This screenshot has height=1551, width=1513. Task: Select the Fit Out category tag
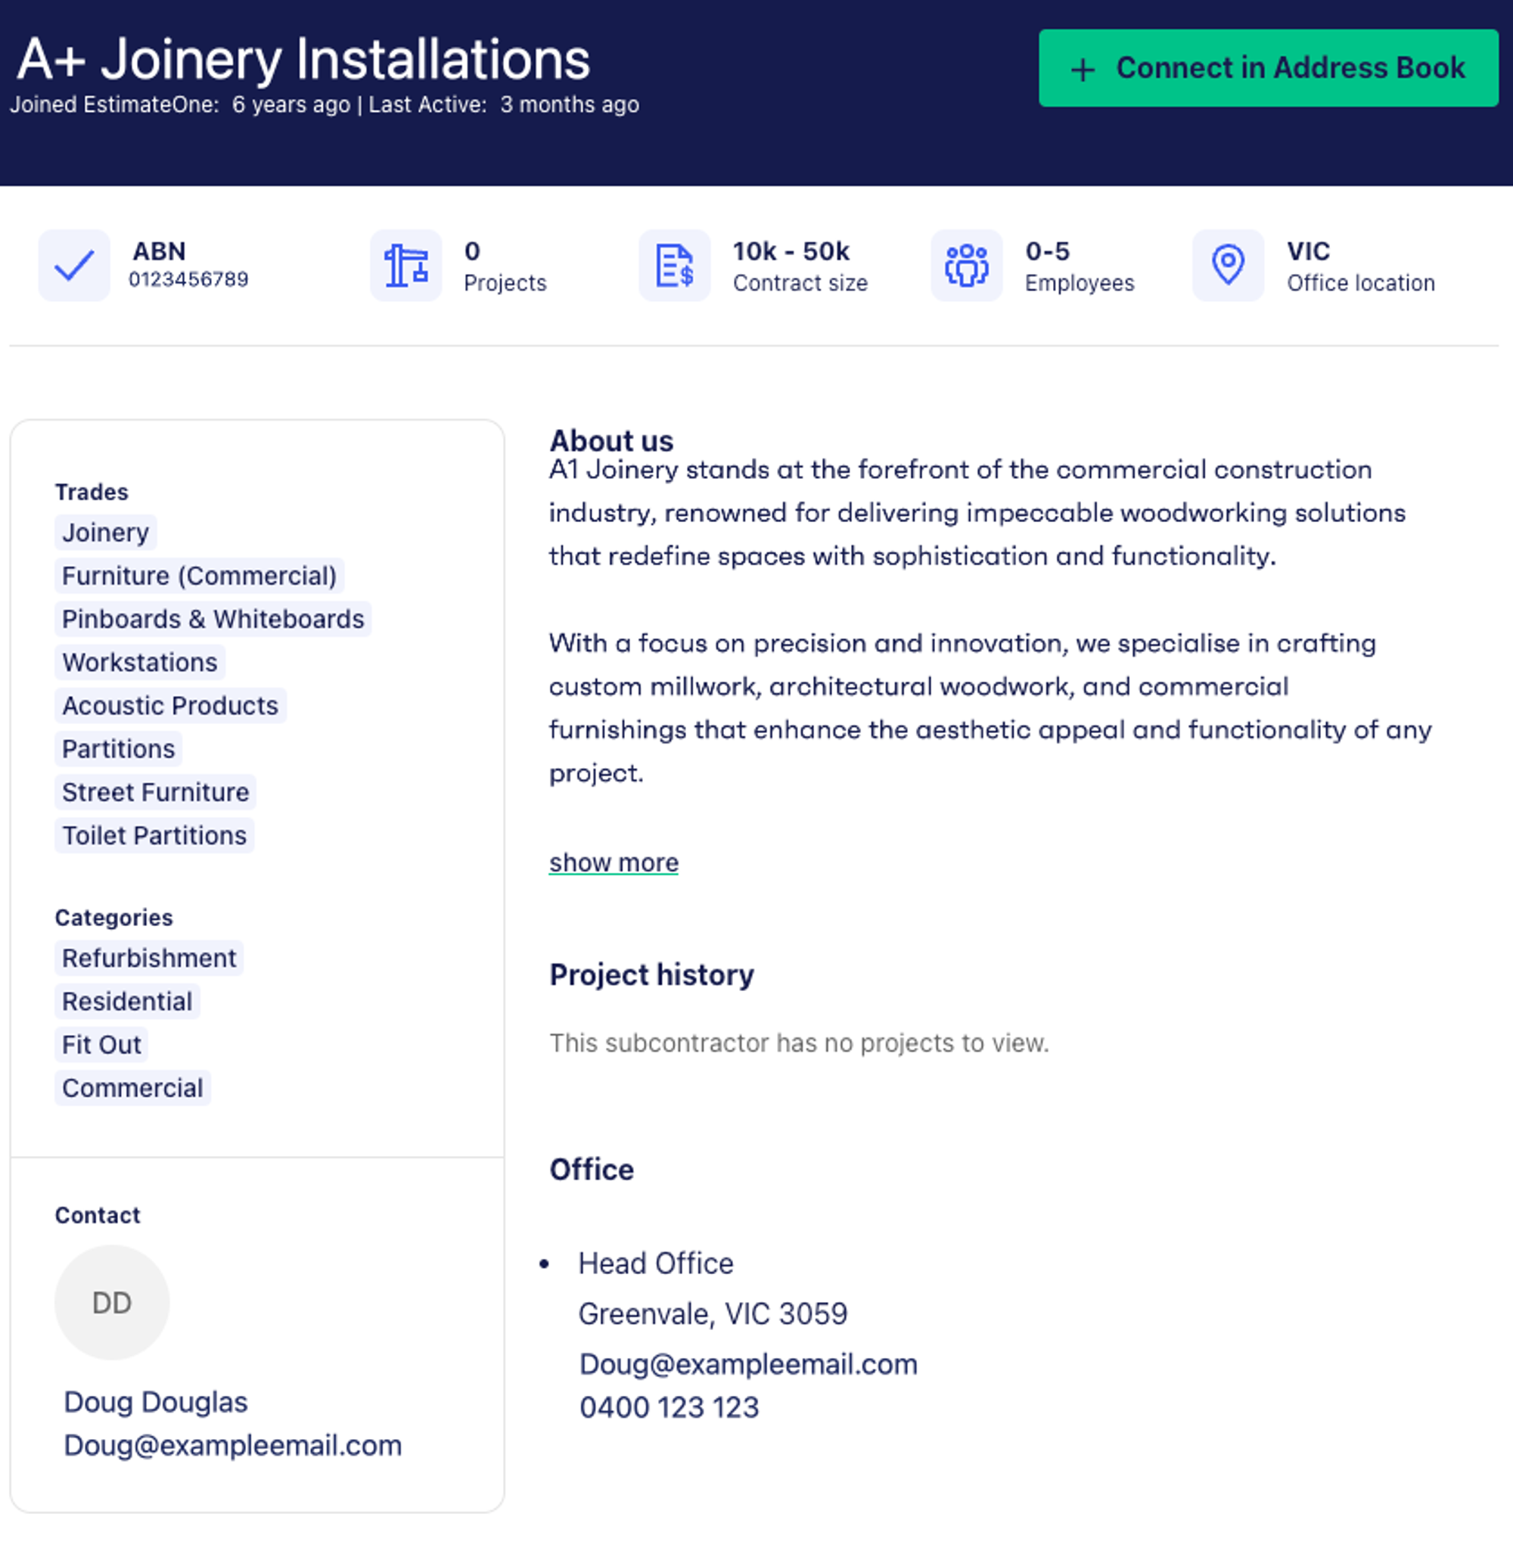pyautogui.click(x=101, y=1045)
